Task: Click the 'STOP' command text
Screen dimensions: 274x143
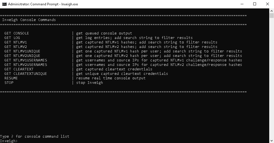Action: (x=9, y=83)
